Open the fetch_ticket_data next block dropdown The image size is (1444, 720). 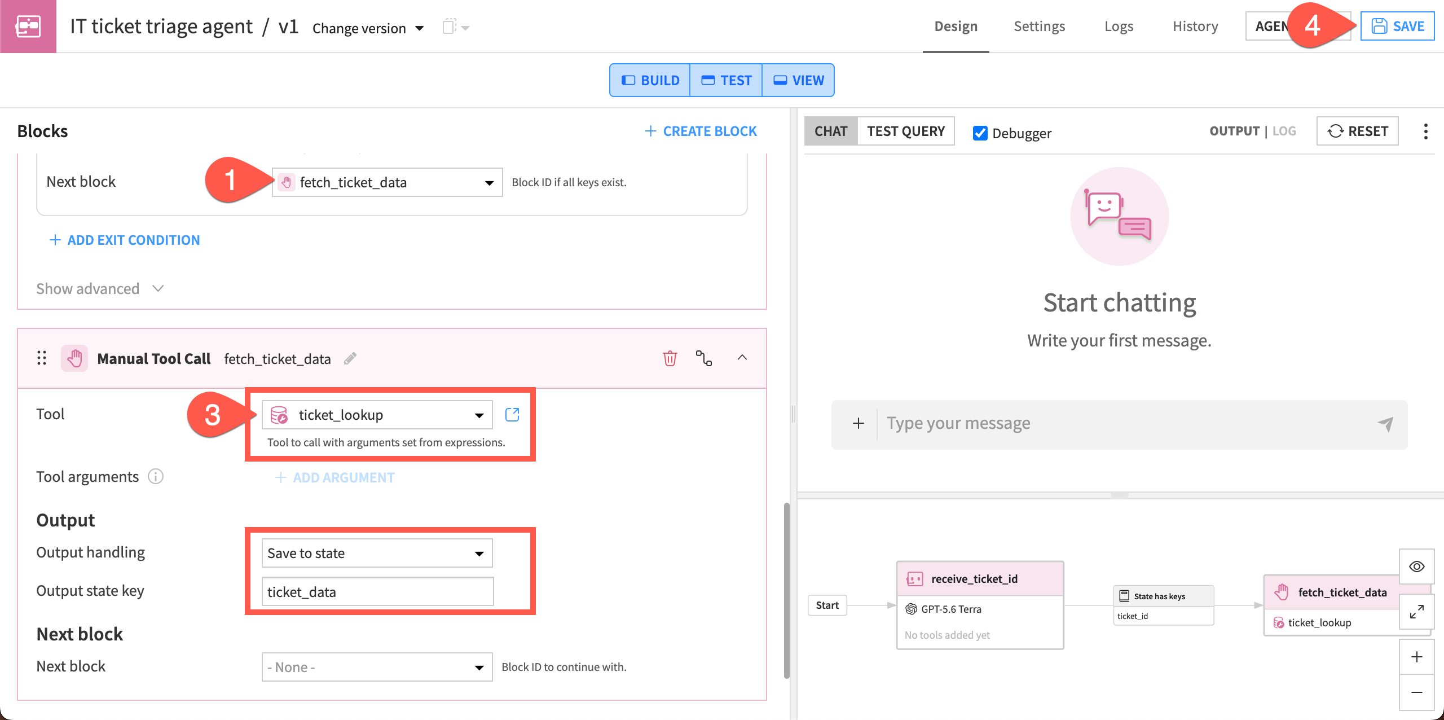388,182
